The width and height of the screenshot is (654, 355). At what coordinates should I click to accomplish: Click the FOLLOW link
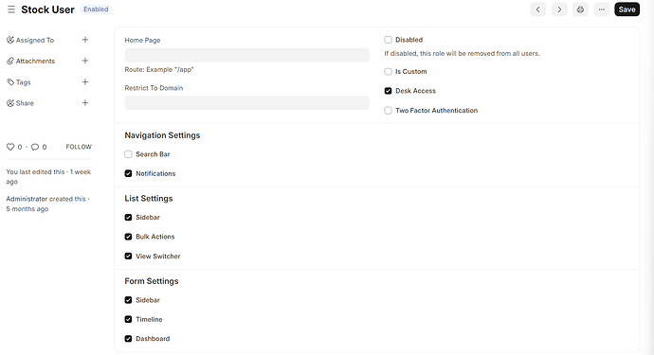point(79,147)
